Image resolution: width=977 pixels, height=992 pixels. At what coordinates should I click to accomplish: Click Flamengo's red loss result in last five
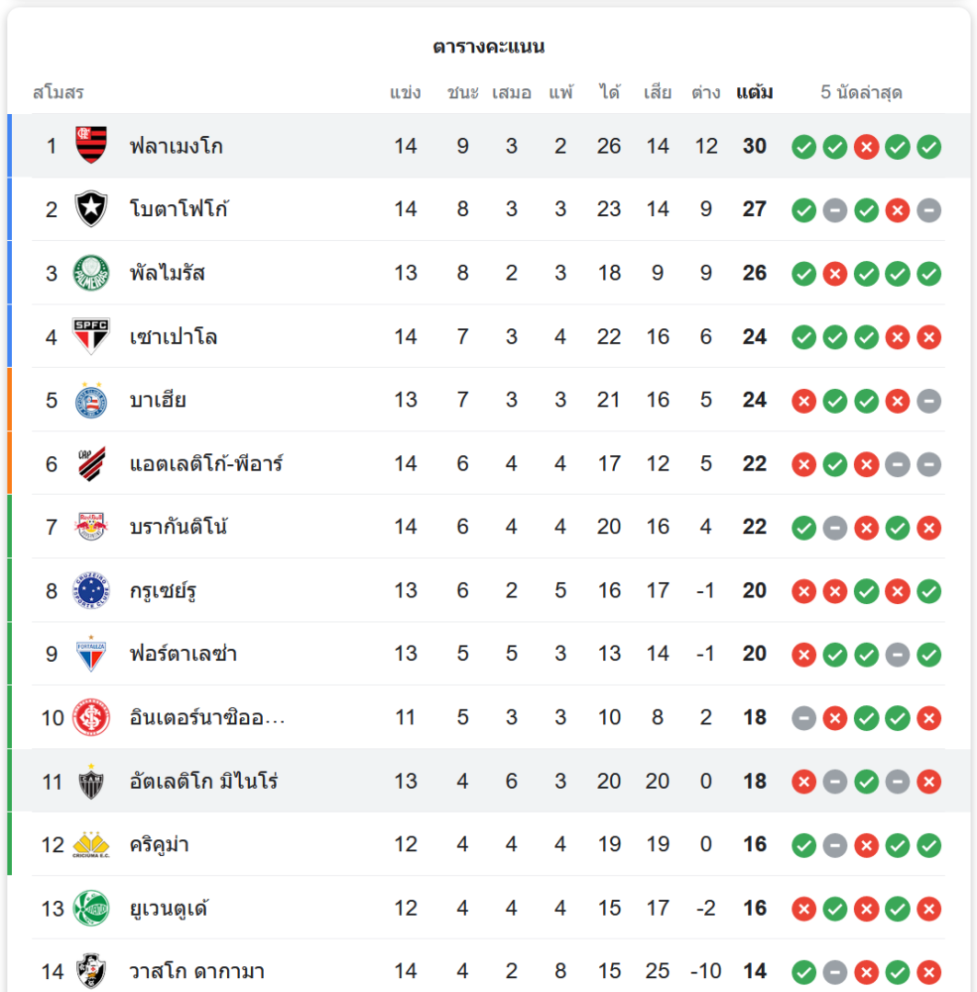[866, 147]
